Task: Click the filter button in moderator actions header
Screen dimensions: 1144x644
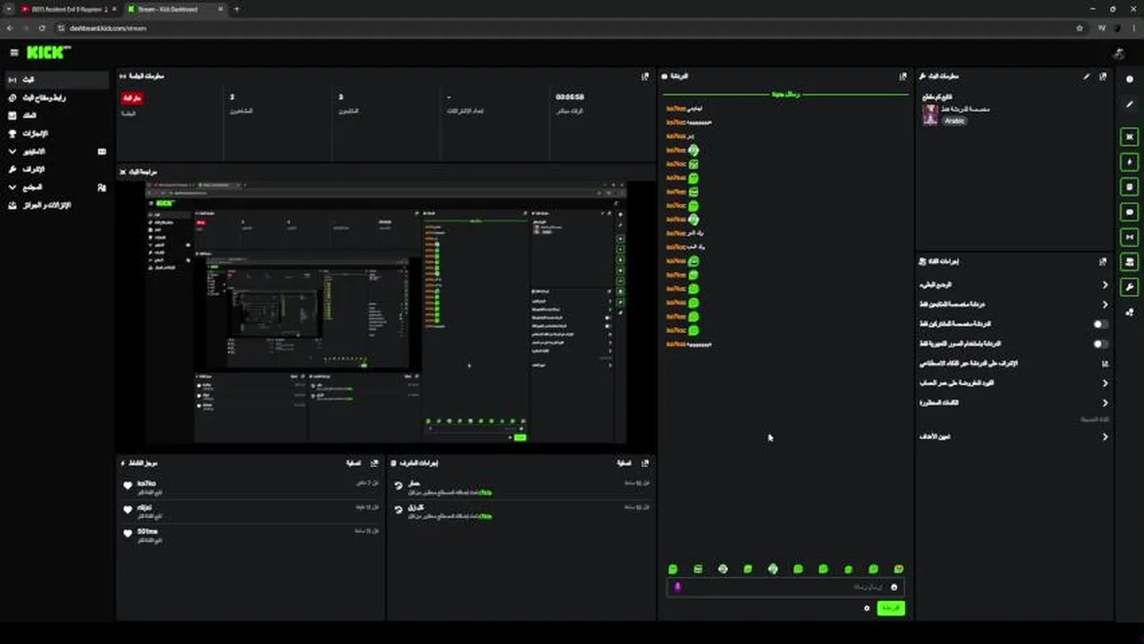Action: [625, 463]
